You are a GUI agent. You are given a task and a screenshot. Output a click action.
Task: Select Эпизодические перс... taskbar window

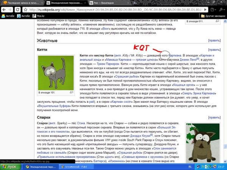coord(41,167)
